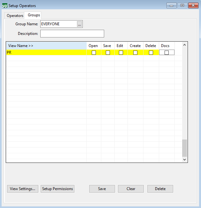
Task: Click the View Name >> column header
Action: [x=46, y=46]
